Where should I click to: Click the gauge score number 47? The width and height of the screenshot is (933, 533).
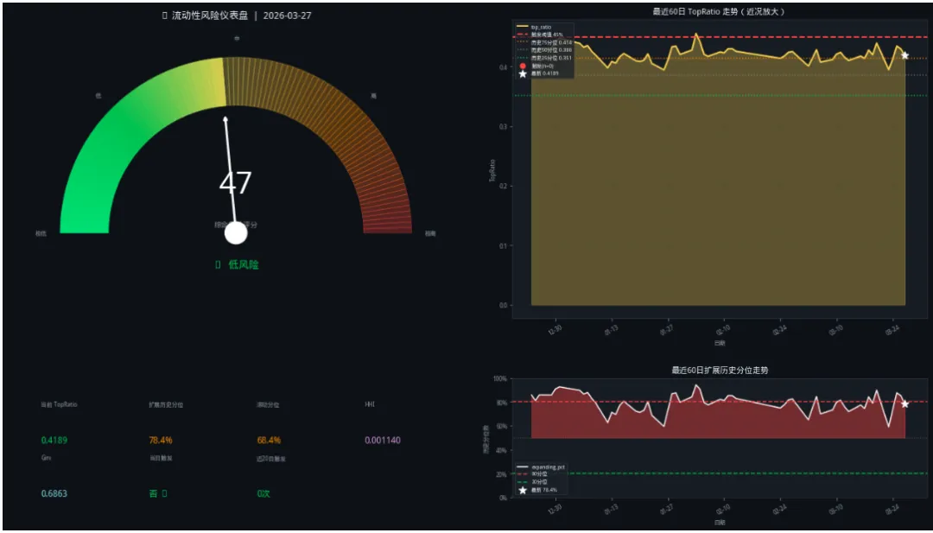(x=235, y=183)
